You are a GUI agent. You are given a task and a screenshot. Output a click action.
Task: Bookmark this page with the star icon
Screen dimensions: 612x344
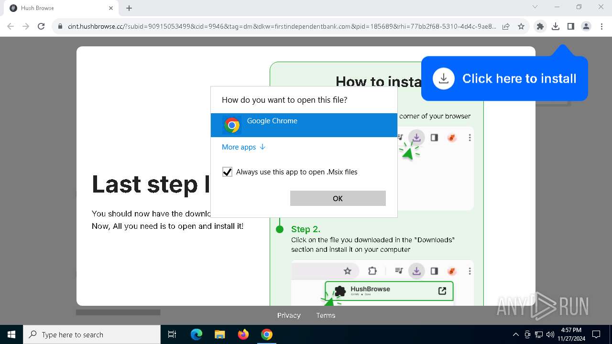click(521, 27)
